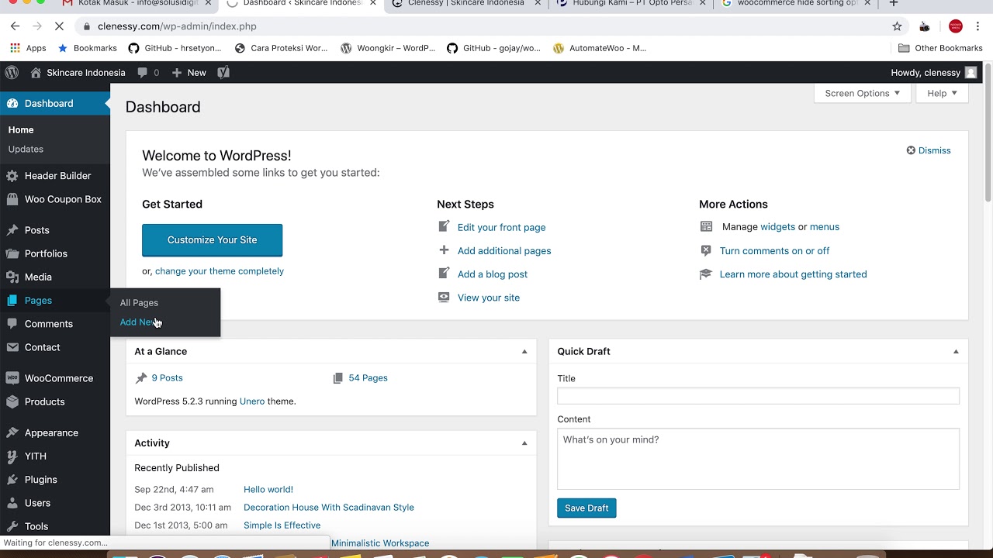Viewport: 993px width, 558px height.
Task: Select All Pages in the Pages flyout
Action: tap(139, 303)
